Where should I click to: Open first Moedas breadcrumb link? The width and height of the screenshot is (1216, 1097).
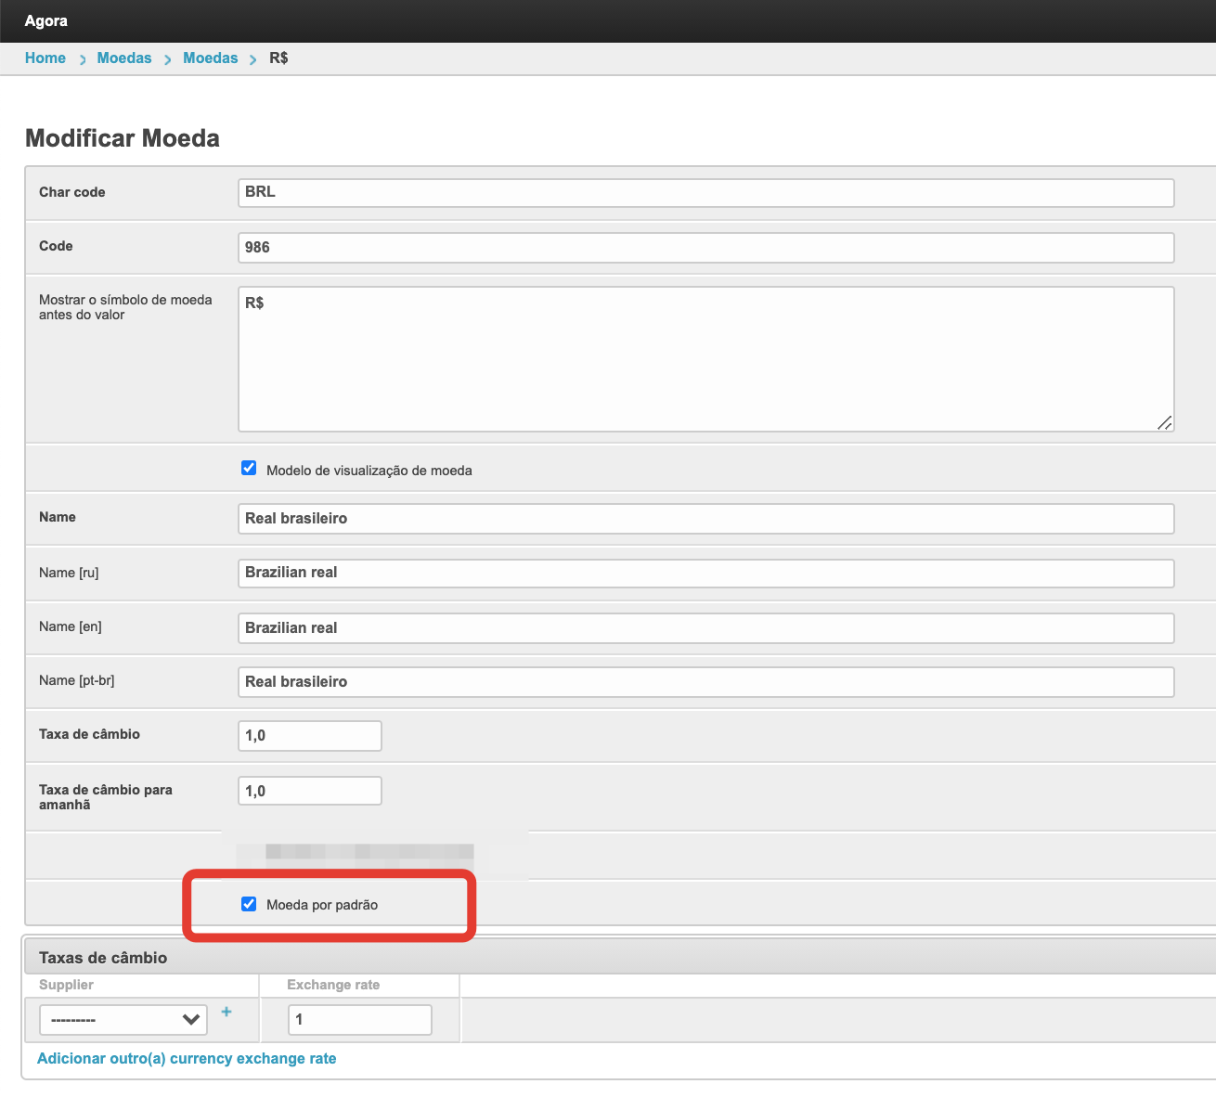point(124,58)
